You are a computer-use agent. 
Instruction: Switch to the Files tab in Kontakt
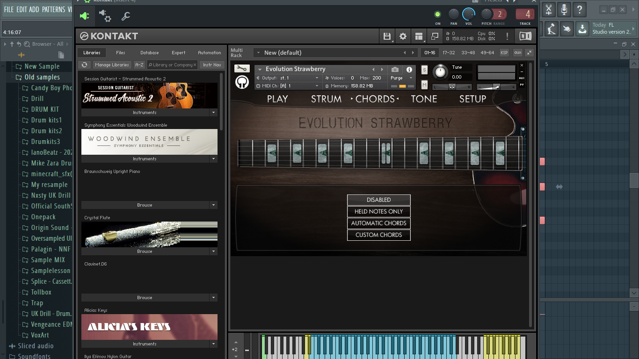(x=121, y=53)
